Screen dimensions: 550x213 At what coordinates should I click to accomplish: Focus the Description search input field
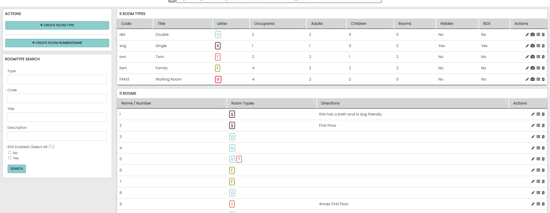point(57,136)
